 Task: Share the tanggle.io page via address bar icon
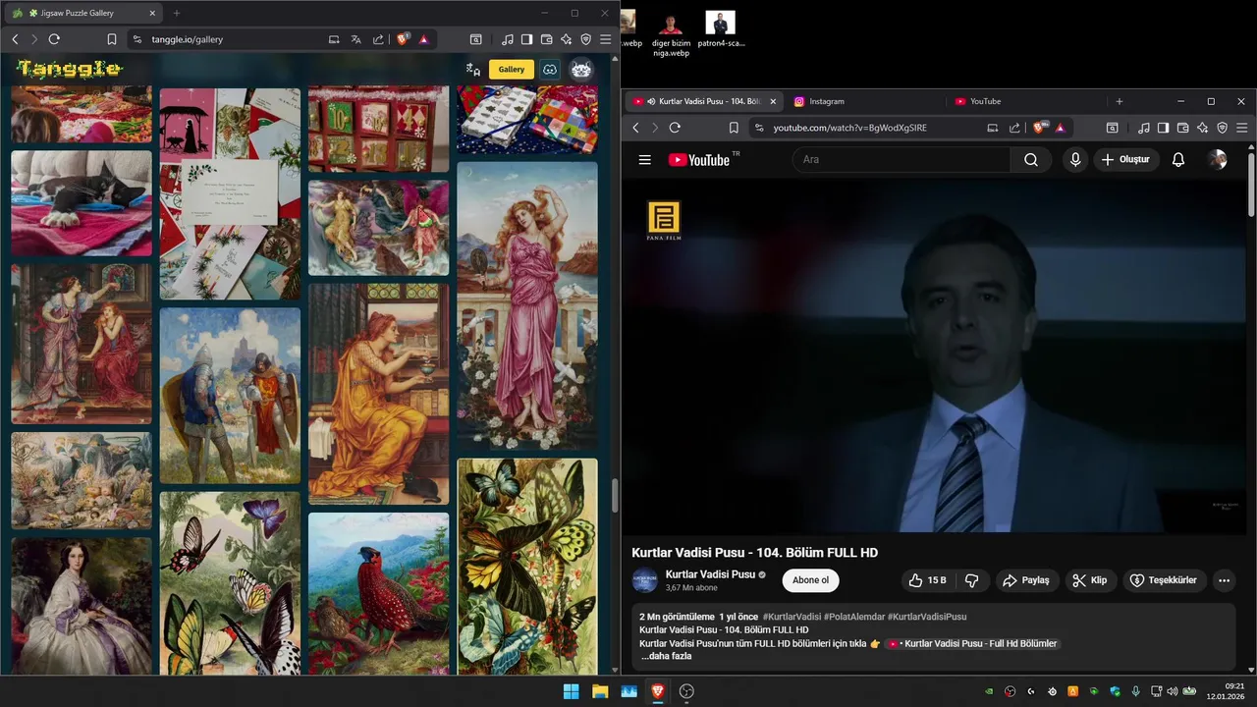pyautogui.click(x=379, y=39)
